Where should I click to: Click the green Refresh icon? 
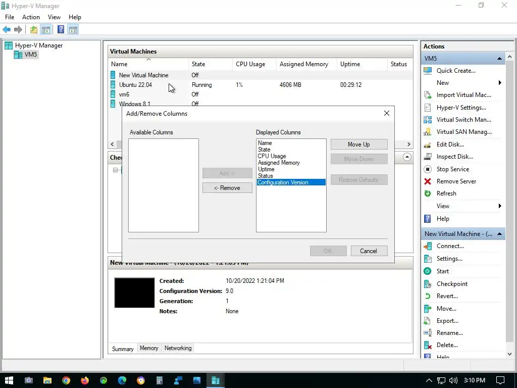tap(428, 193)
